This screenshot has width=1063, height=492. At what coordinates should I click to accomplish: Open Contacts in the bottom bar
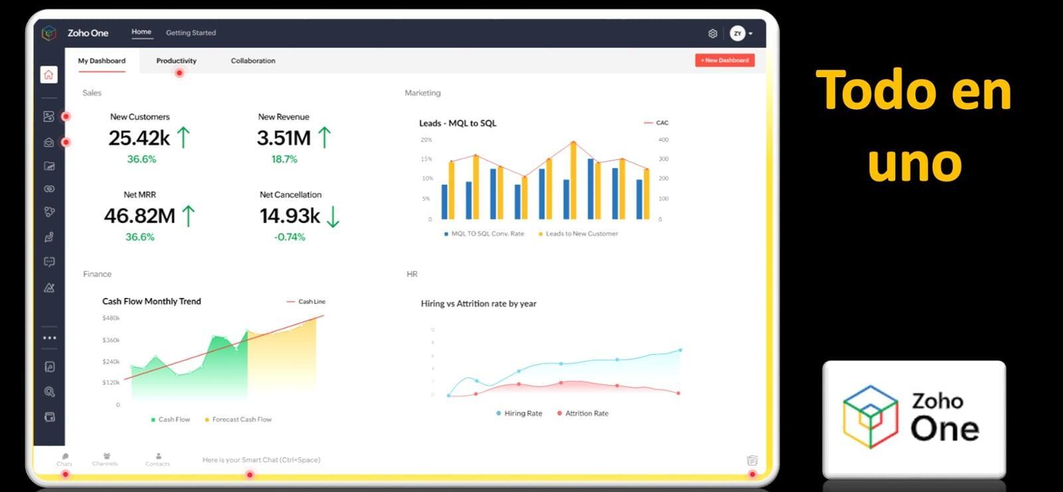[157, 459]
